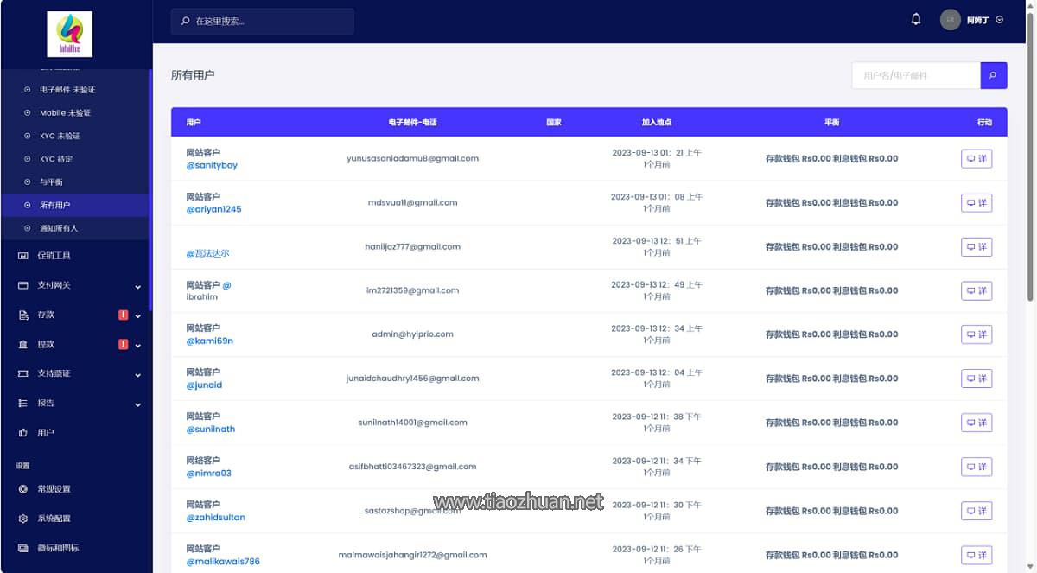
Task: Click the 促销工具 sidebar icon
Action: (x=23, y=256)
